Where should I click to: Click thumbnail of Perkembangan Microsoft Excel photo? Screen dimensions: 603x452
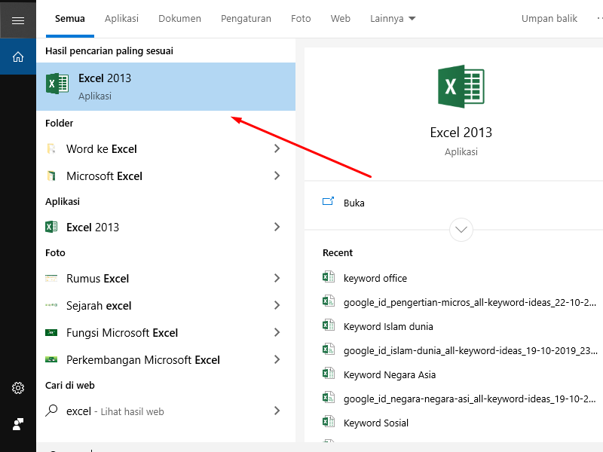pos(51,360)
